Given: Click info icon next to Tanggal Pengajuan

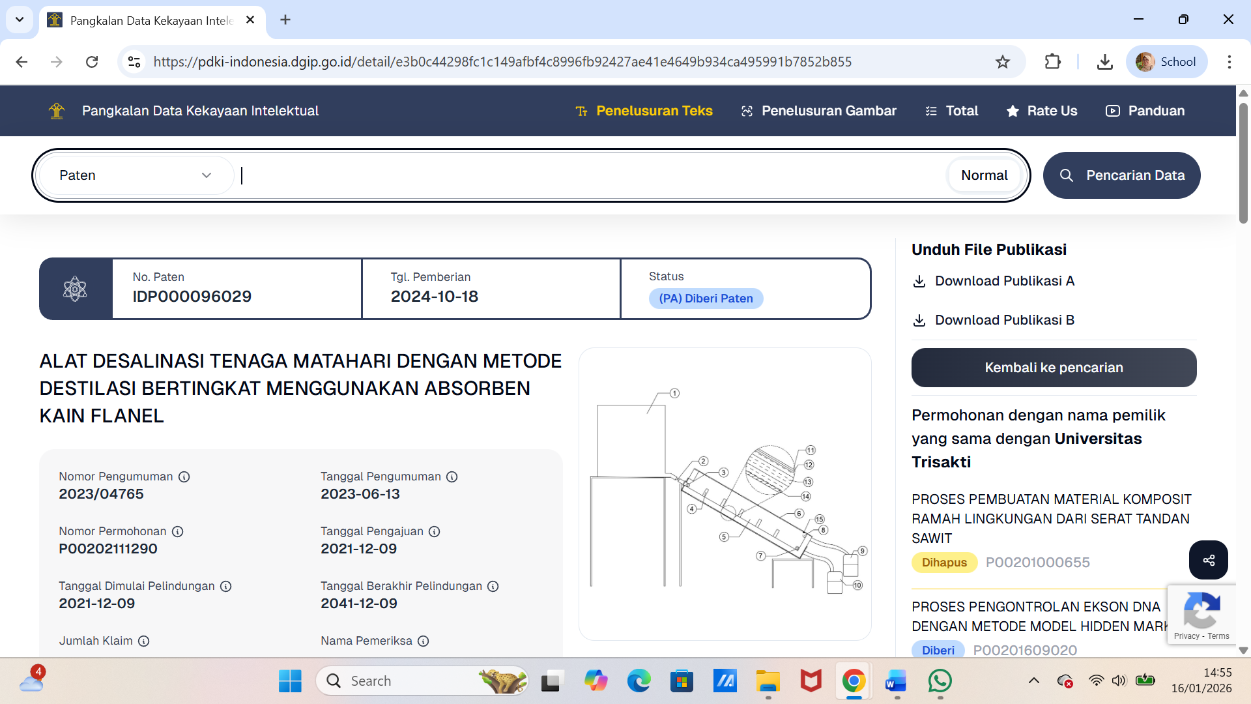Looking at the screenshot, I should [x=435, y=531].
